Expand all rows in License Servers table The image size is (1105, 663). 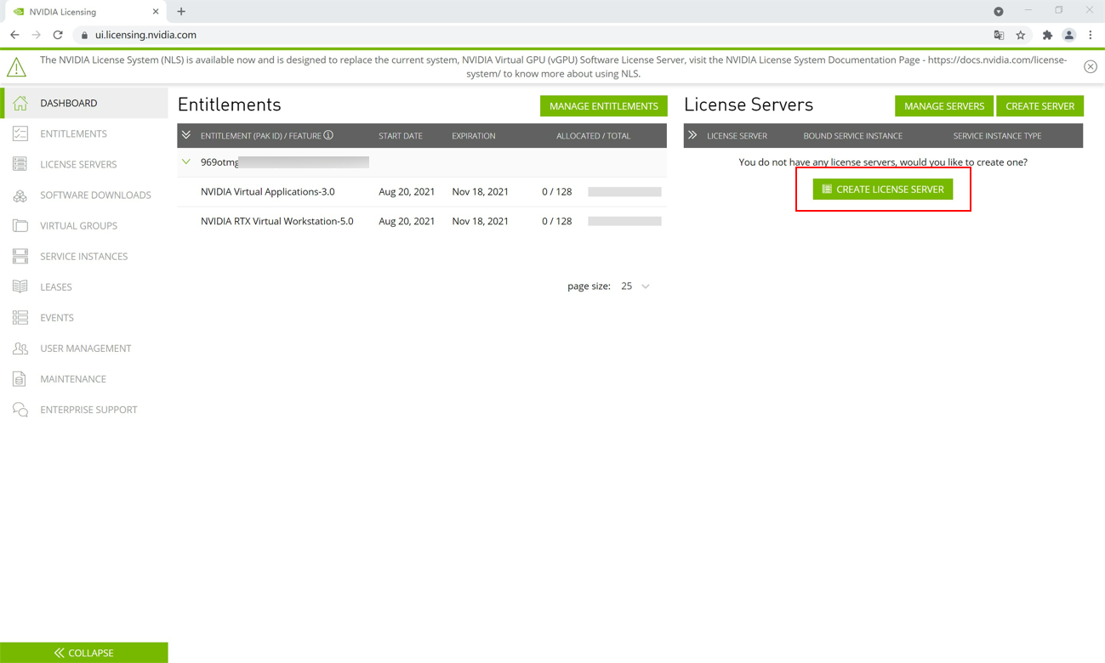click(x=692, y=135)
